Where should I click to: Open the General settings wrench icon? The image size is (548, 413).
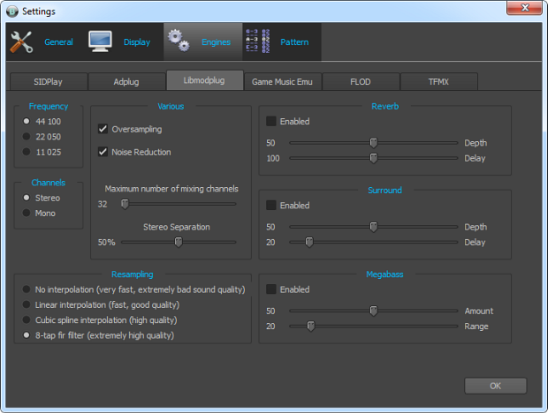21,41
